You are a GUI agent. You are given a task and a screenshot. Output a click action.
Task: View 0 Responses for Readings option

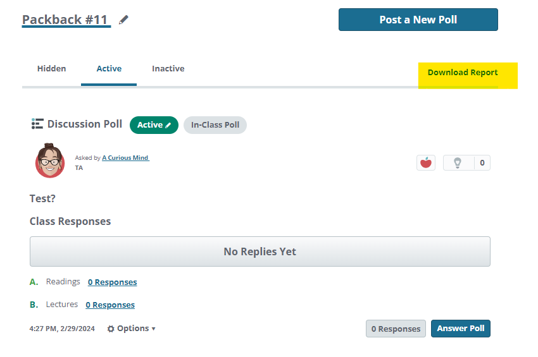112,282
